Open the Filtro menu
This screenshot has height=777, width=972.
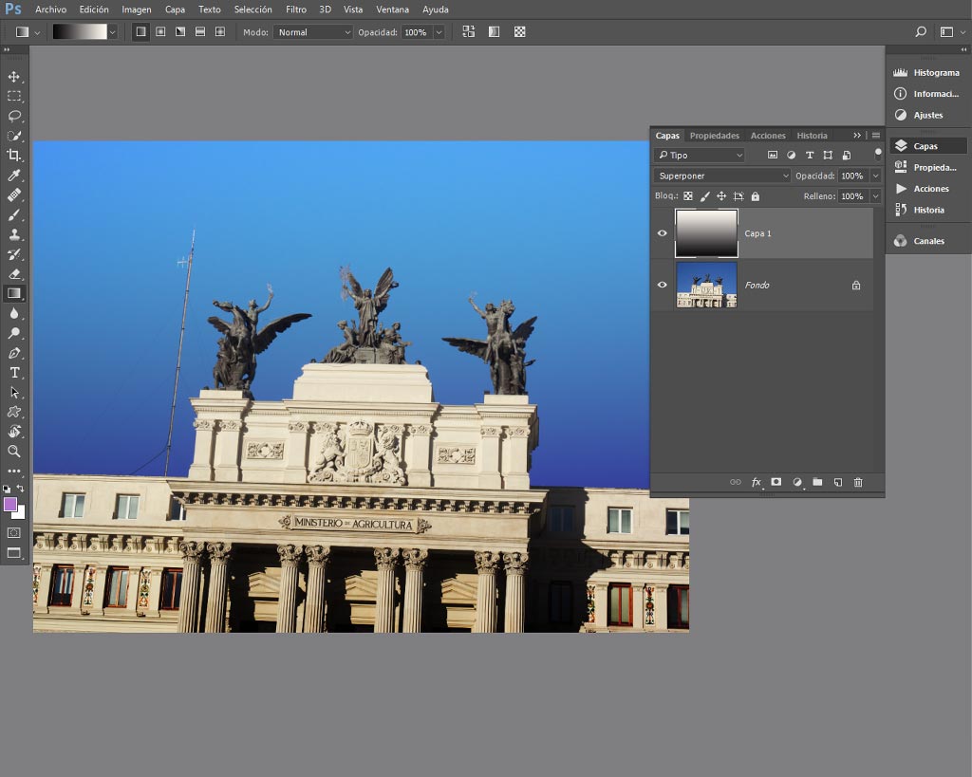coord(296,9)
